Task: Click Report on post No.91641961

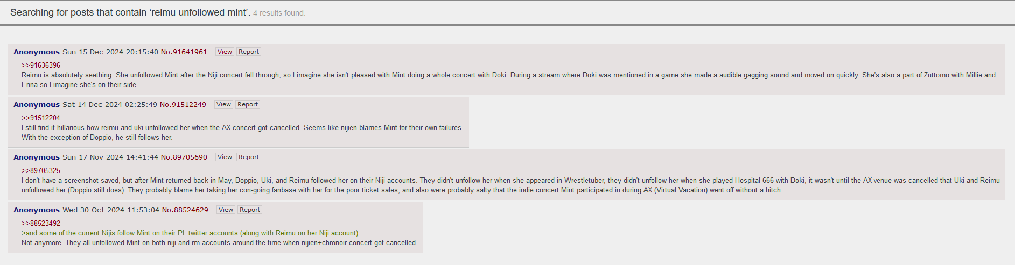Action: pyautogui.click(x=249, y=52)
